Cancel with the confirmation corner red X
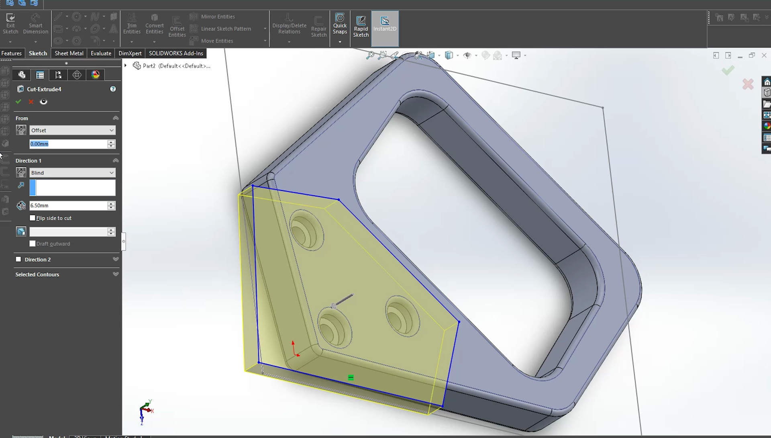Screen dimensions: 771x438 click(x=748, y=84)
